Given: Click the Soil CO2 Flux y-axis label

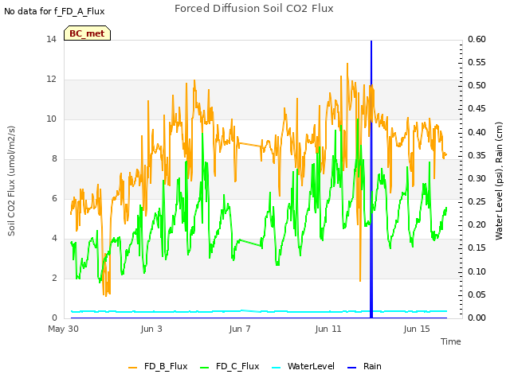Looking at the screenshot, I should point(11,181).
